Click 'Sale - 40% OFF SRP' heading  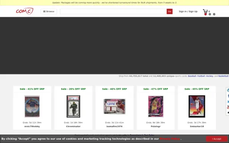pos(114,89)
